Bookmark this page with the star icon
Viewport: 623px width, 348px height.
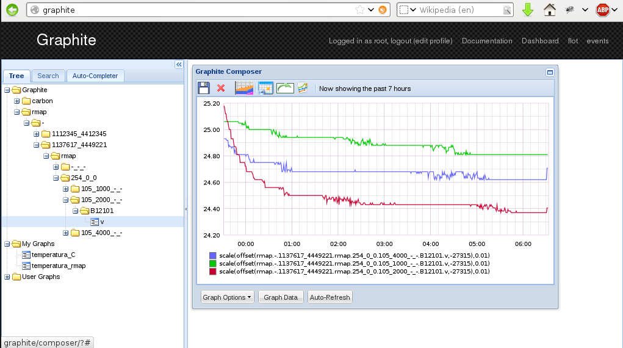360,10
